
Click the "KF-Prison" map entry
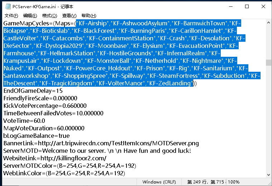click(x=150, y=68)
